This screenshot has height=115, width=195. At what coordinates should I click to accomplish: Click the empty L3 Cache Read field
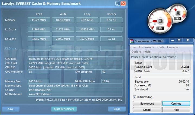coord(39,48)
